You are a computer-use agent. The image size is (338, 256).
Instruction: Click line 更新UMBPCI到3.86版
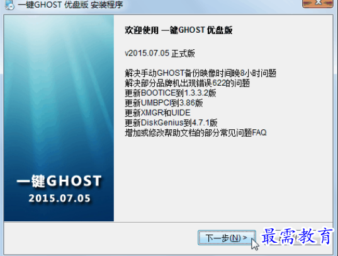pyautogui.click(x=164, y=103)
